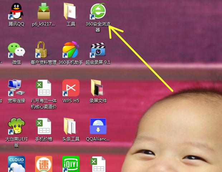Click the WPS H5 label text
Image resolution: width=222 pixels, height=172 pixels.
click(71, 100)
